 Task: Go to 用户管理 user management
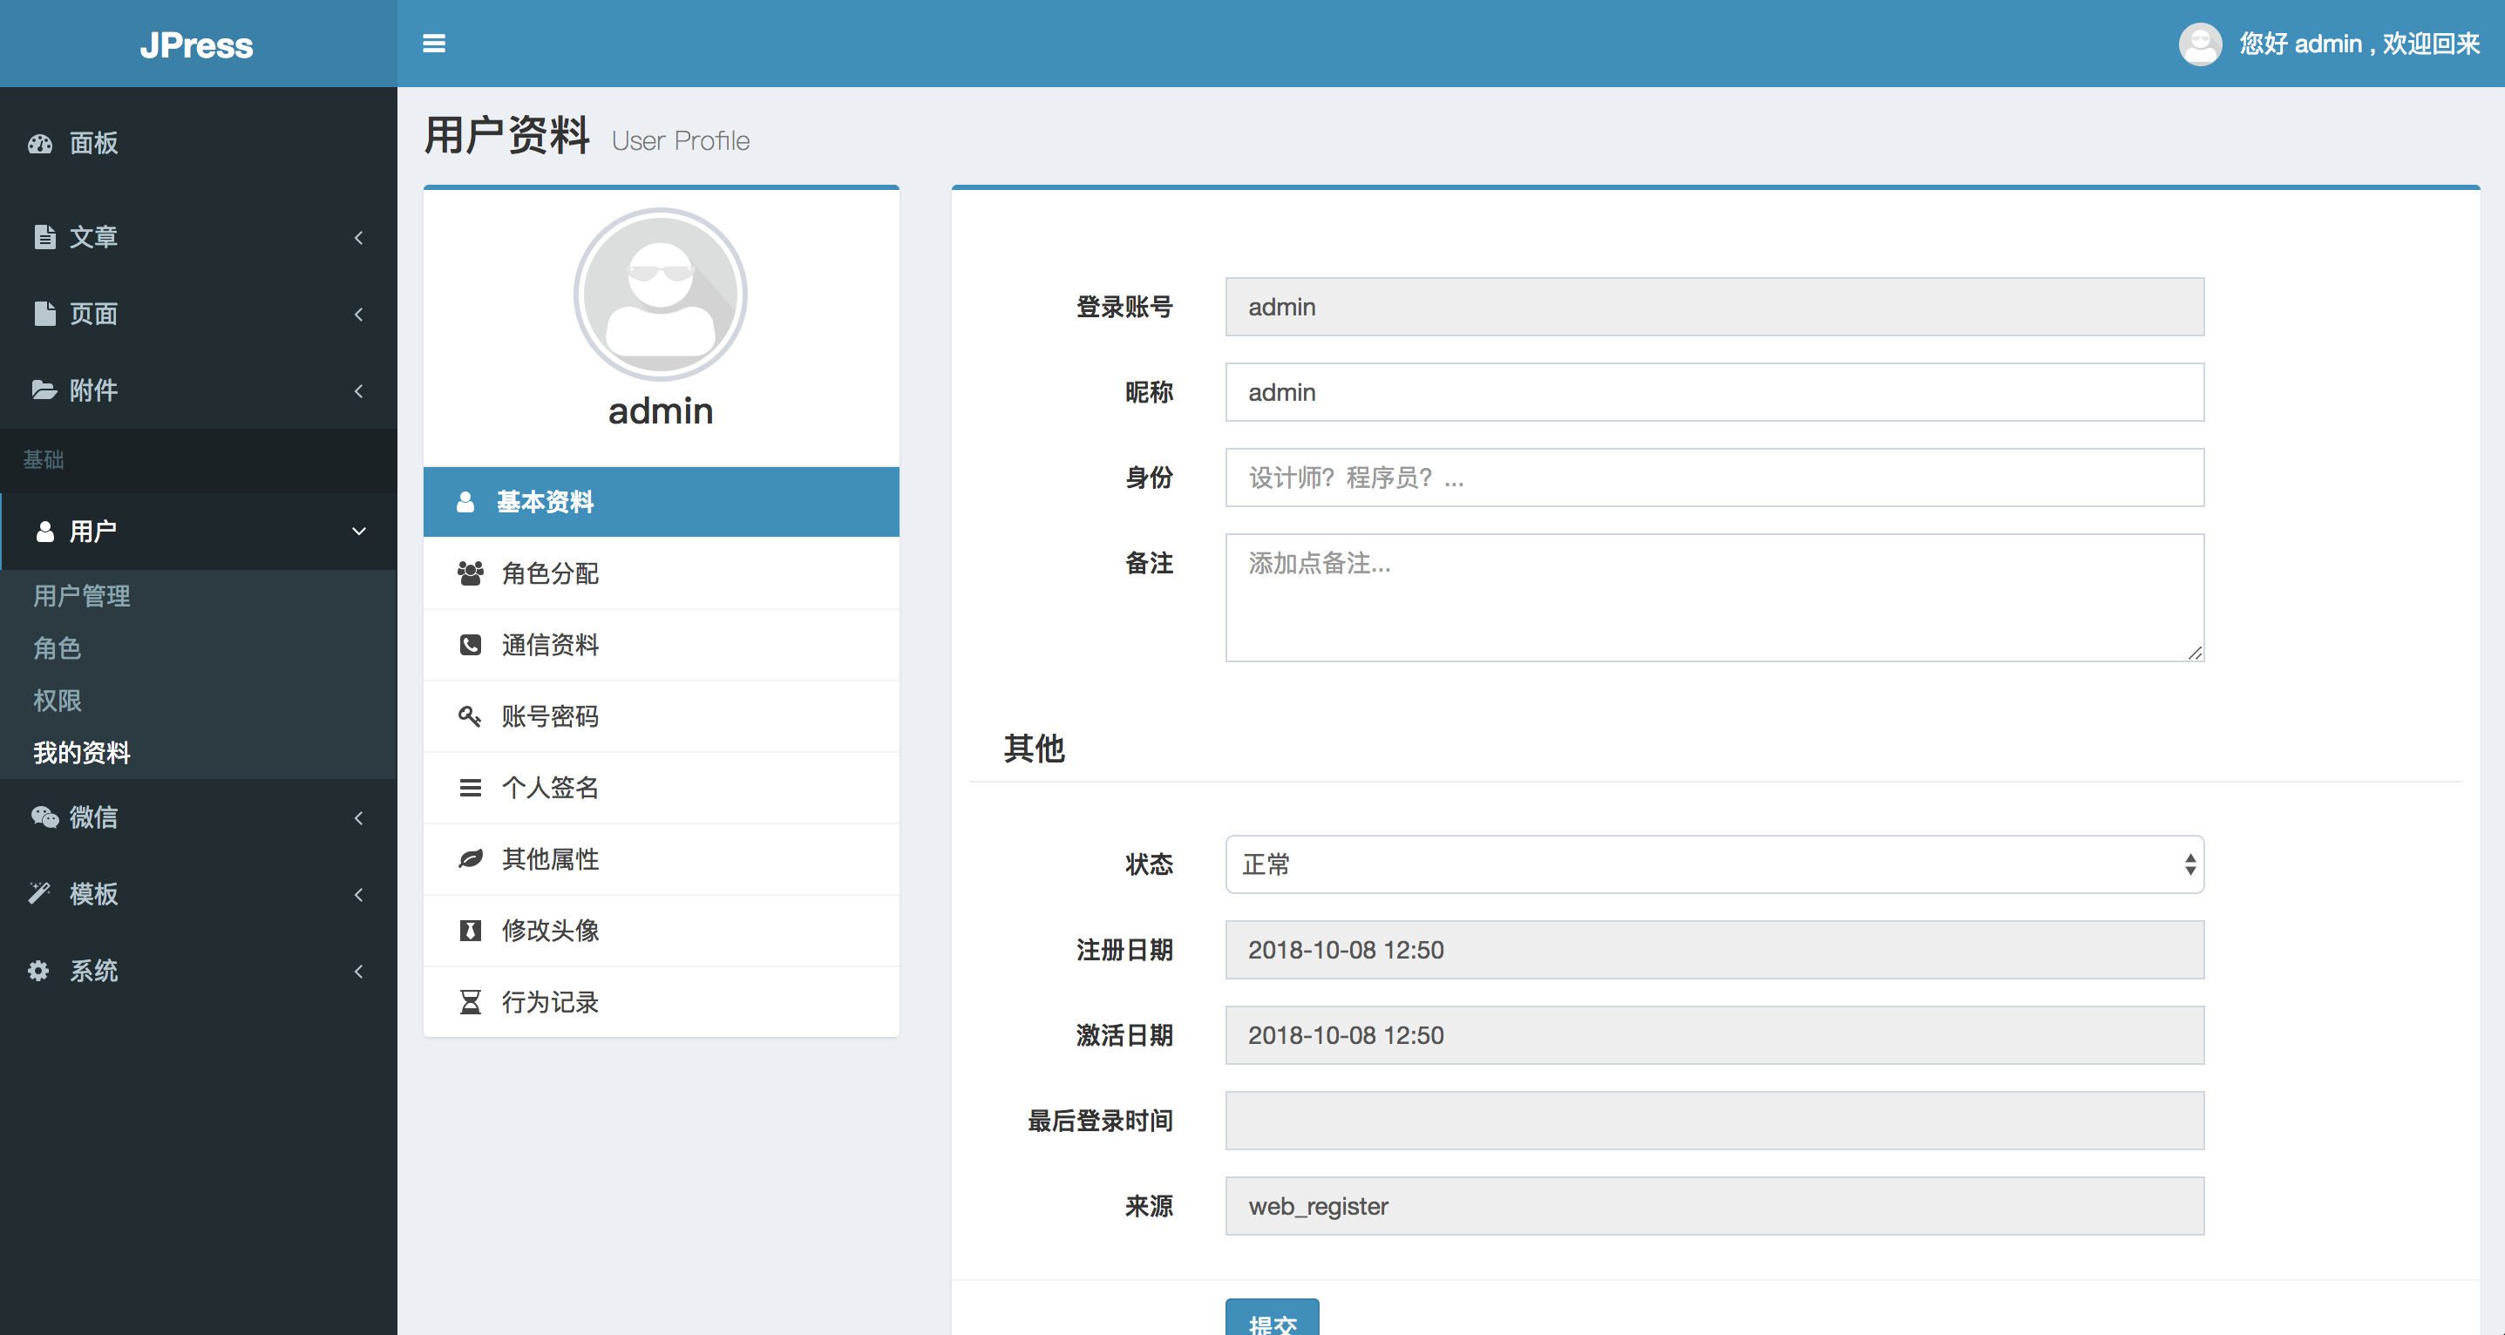(x=82, y=596)
